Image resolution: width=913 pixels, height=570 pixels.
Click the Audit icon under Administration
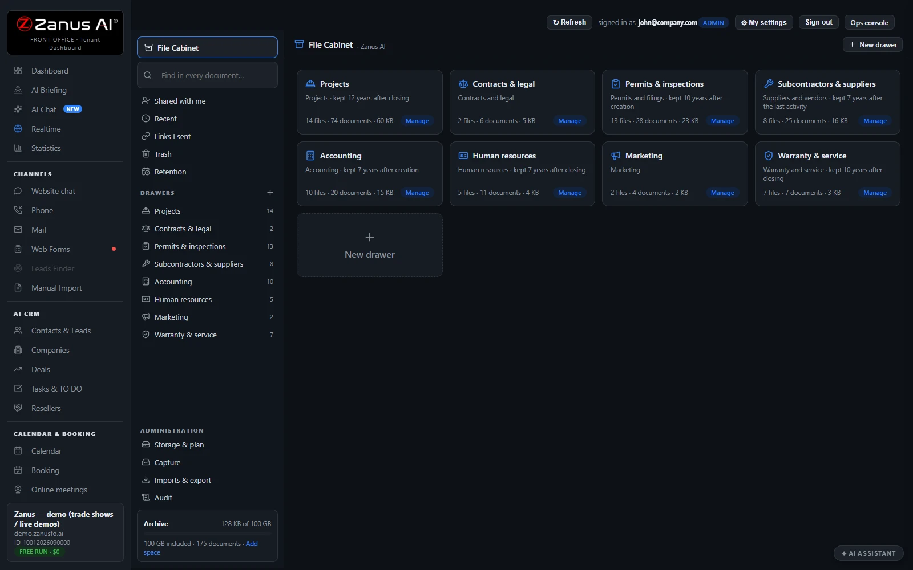click(146, 498)
